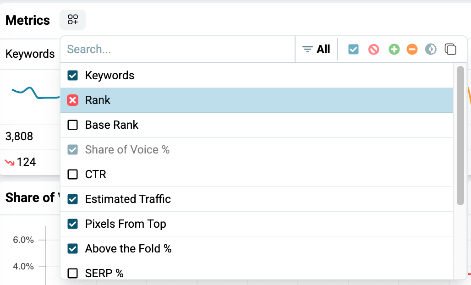Click the red downward trend arrow icon
The width and height of the screenshot is (471, 285).
tap(10, 163)
